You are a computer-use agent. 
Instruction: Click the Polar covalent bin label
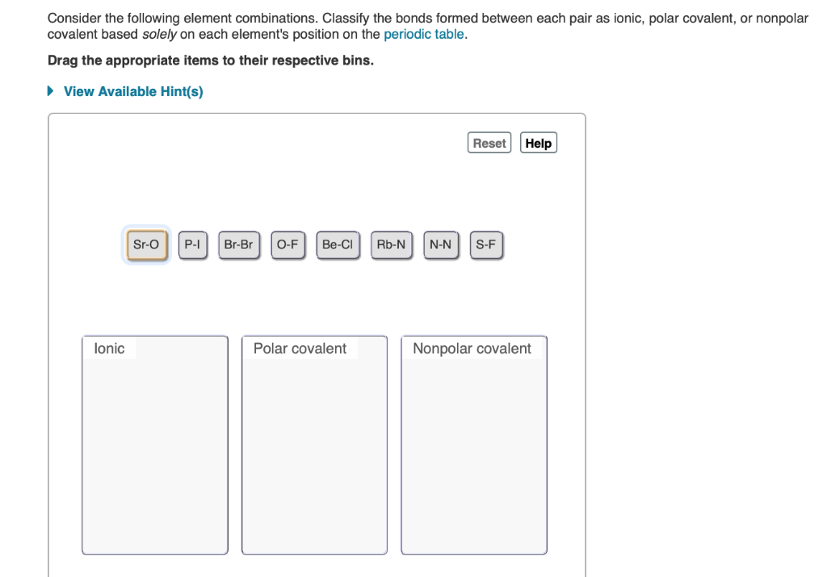click(x=300, y=348)
